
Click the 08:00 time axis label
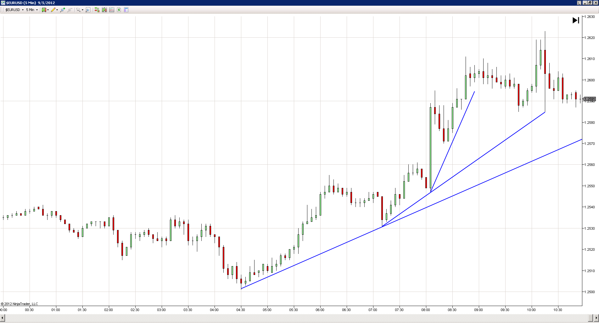tap(426, 310)
